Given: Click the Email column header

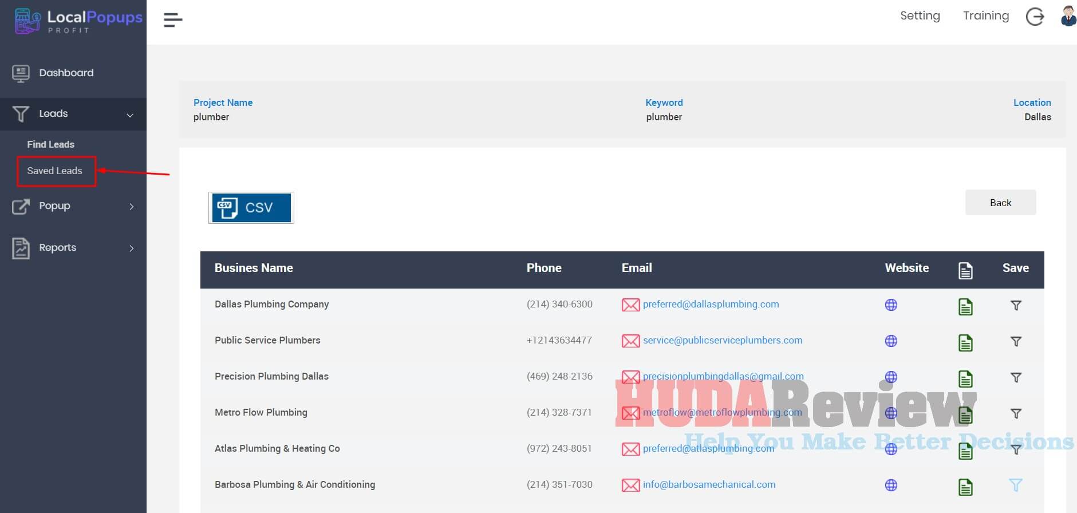Looking at the screenshot, I should (637, 268).
